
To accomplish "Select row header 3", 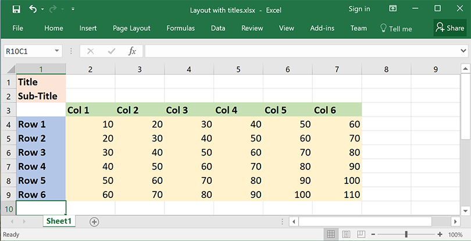I will click(x=8, y=110).
